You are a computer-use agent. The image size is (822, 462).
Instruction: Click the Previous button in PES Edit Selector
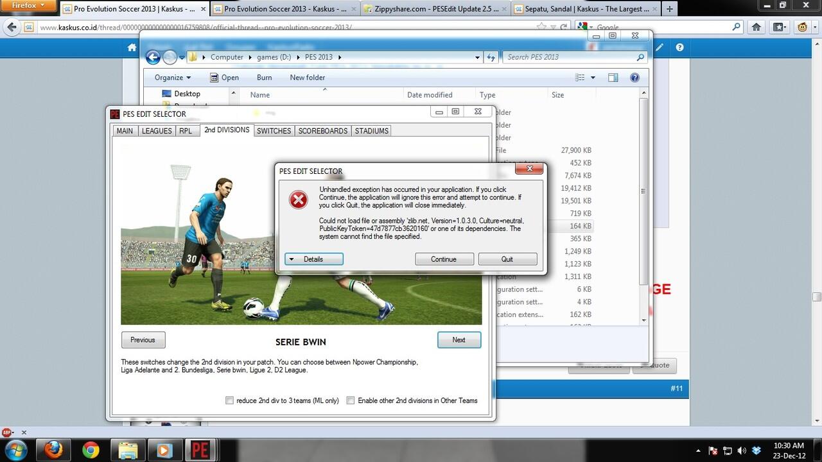(x=143, y=340)
